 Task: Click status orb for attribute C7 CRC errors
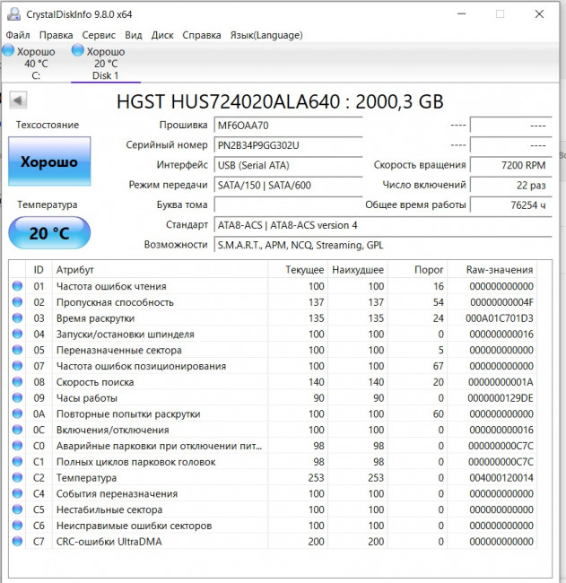pyautogui.click(x=17, y=542)
